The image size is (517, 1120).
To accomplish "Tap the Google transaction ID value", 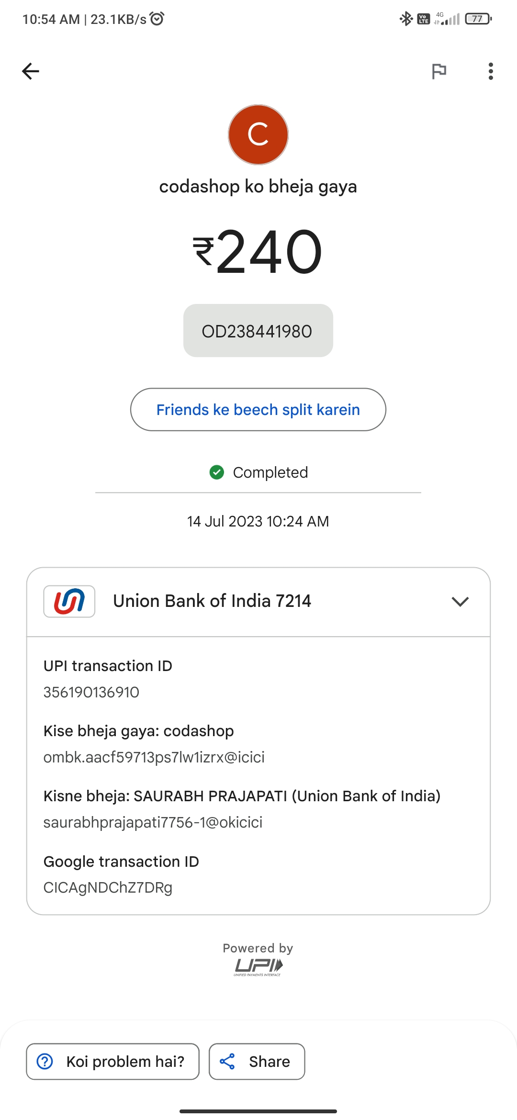I will coord(108,887).
